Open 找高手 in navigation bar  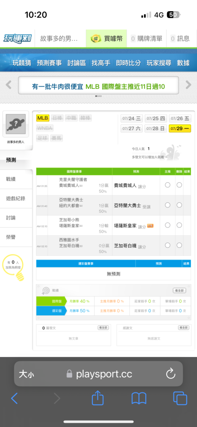(x=101, y=63)
